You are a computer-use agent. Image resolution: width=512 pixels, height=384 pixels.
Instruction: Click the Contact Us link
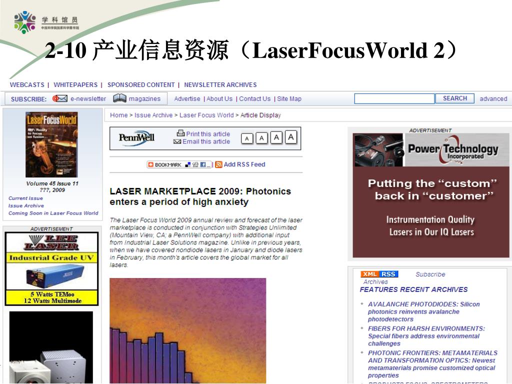pyautogui.click(x=254, y=98)
